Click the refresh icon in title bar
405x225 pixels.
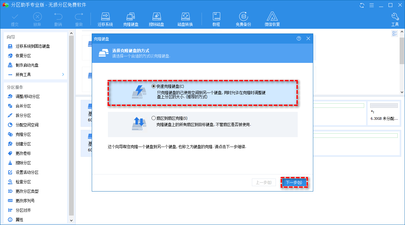click(x=362, y=5)
